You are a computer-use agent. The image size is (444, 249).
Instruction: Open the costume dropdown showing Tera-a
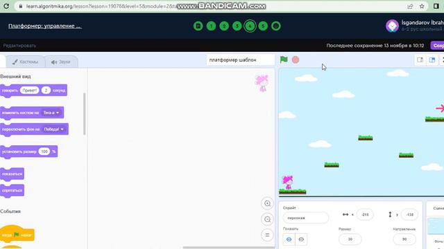[x=51, y=113]
